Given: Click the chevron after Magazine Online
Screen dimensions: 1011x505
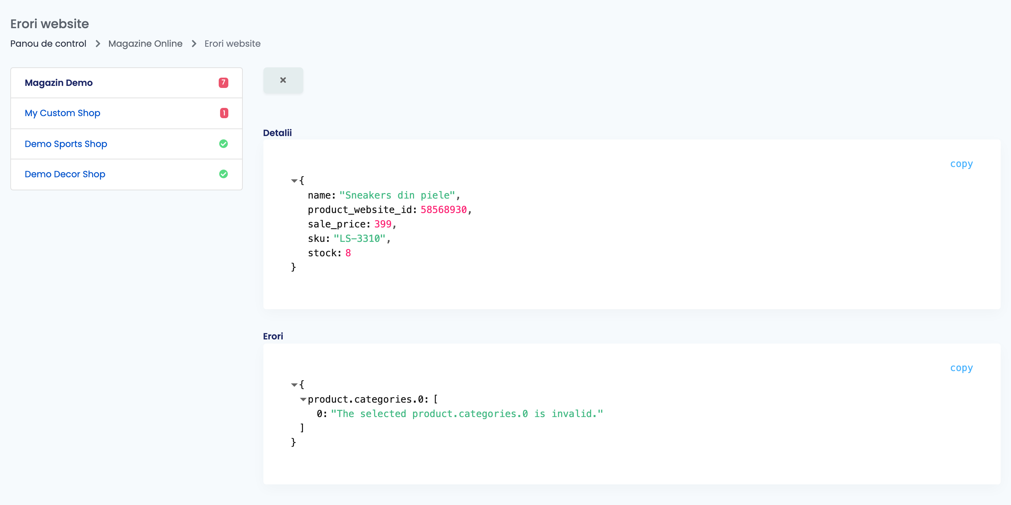Looking at the screenshot, I should (194, 44).
